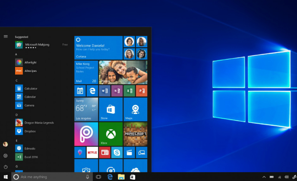The image size is (297, 181).
Task: Open the Movies & TV clapperboard tile
Action: 129,153
